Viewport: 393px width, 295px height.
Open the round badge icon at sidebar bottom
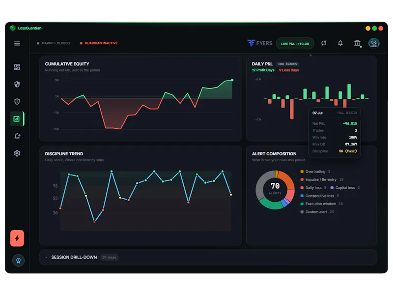coord(18,261)
